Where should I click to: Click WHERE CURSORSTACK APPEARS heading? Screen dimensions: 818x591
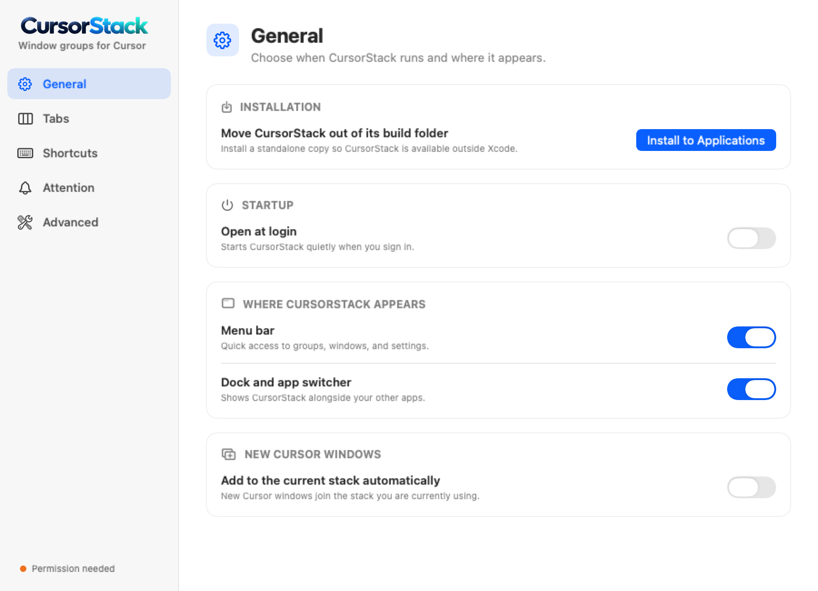(x=334, y=304)
